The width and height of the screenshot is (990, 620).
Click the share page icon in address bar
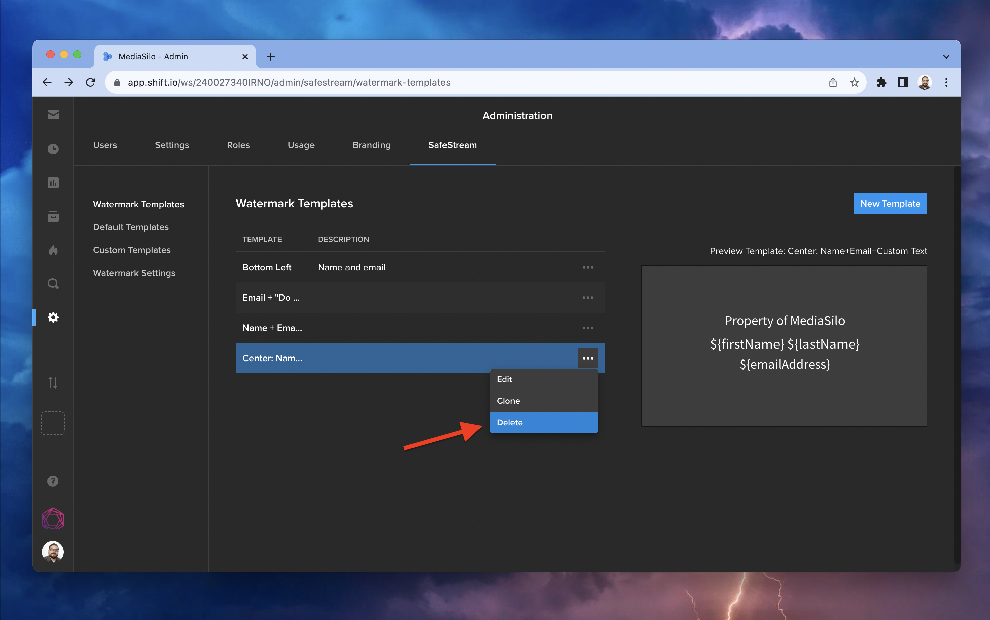pyautogui.click(x=833, y=83)
